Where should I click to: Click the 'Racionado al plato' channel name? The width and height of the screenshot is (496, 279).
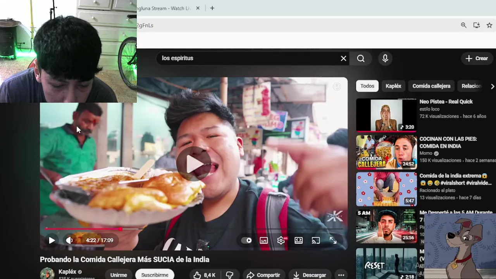point(437,190)
